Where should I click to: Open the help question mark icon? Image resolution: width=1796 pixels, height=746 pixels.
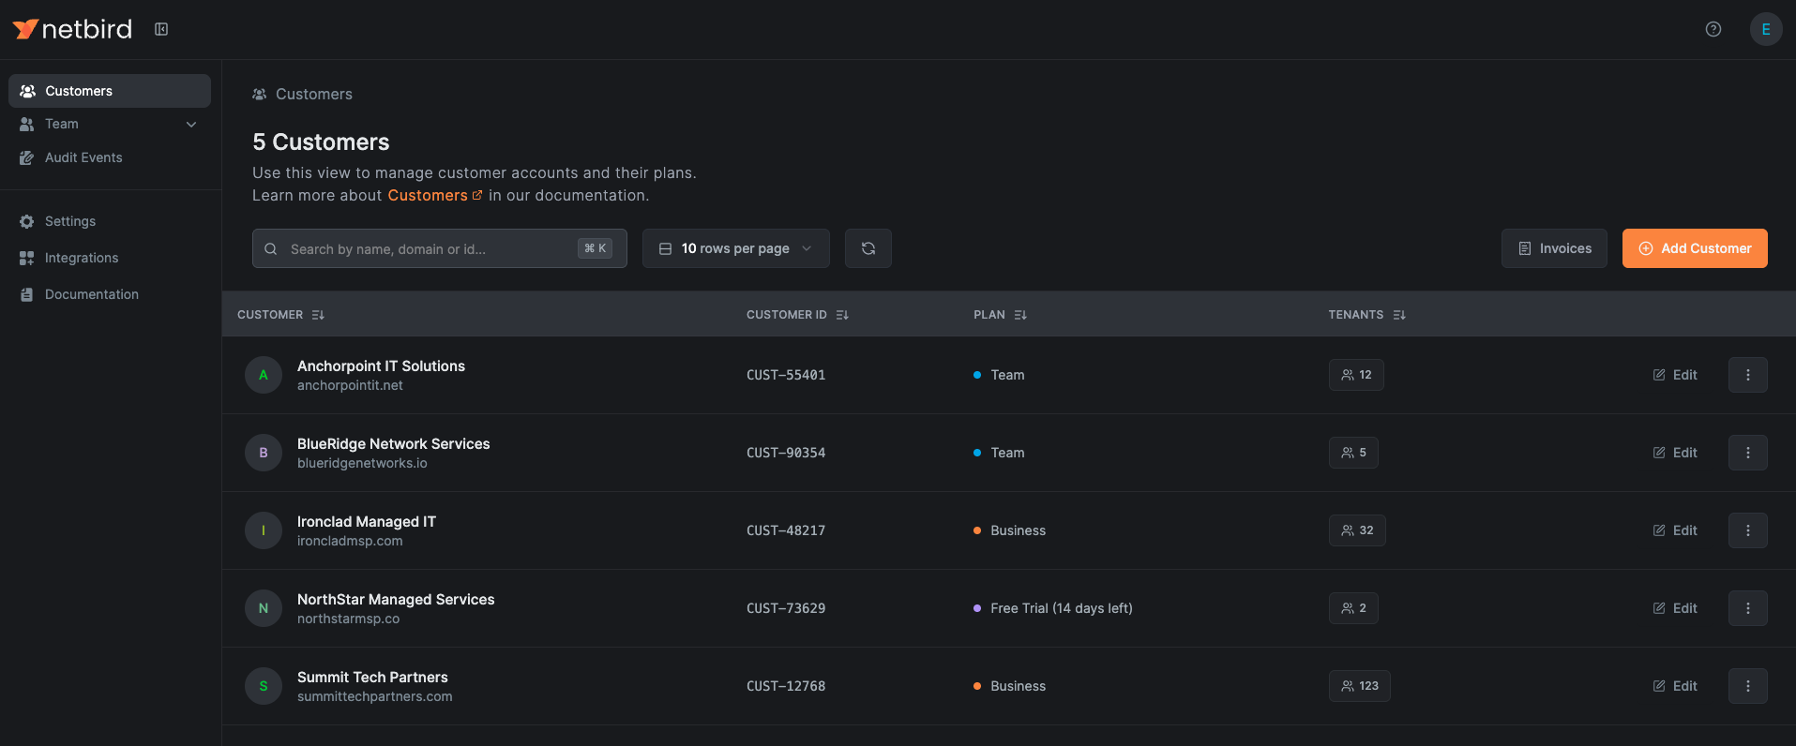click(1713, 29)
